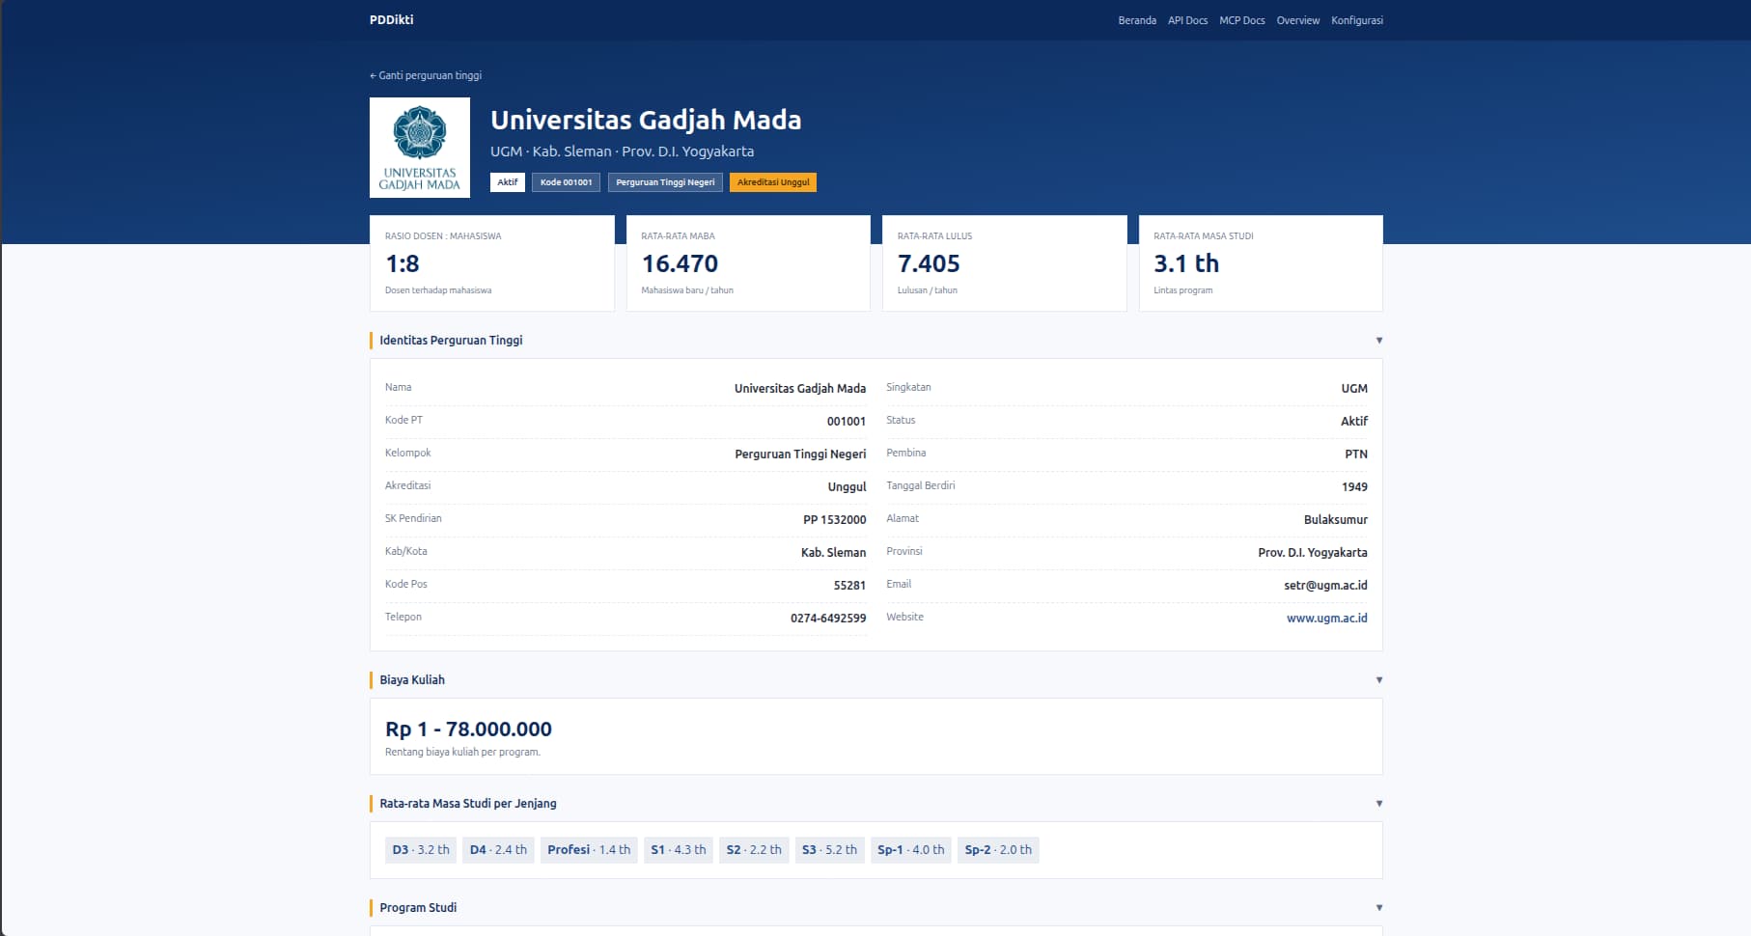
Task: Click the Akreditasi Unggul badge
Action: [x=773, y=182]
